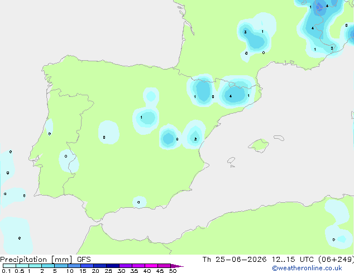Click the '2' value near Spain's east coast

(x=195, y=139)
